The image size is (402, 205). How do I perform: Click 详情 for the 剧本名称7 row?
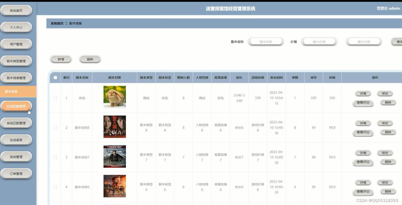coord(363,153)
